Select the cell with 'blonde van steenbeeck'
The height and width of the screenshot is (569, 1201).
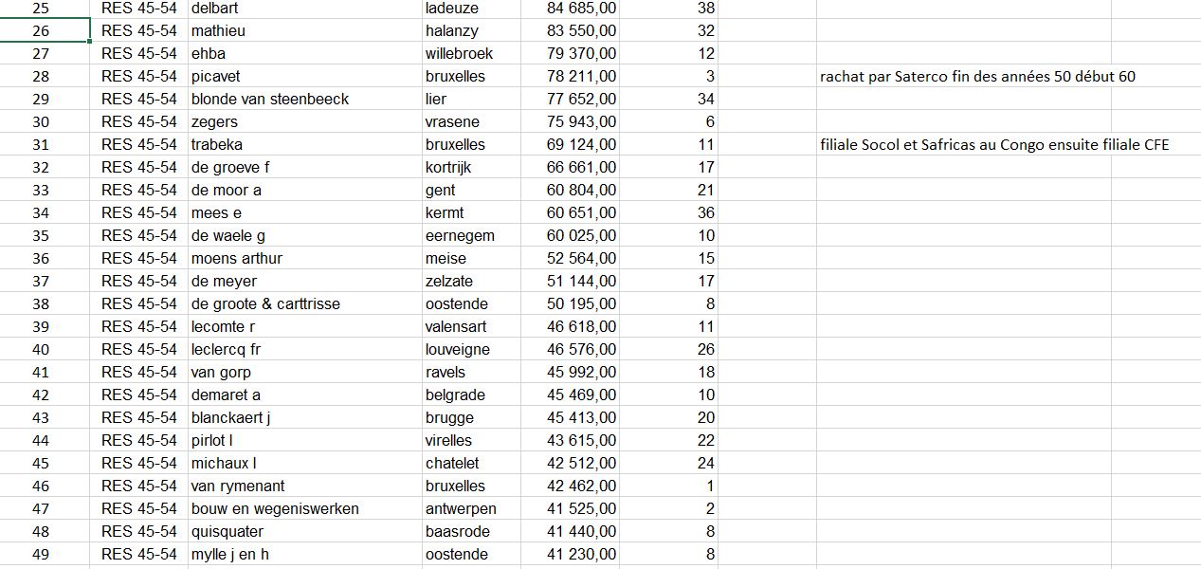click(269, 99)
